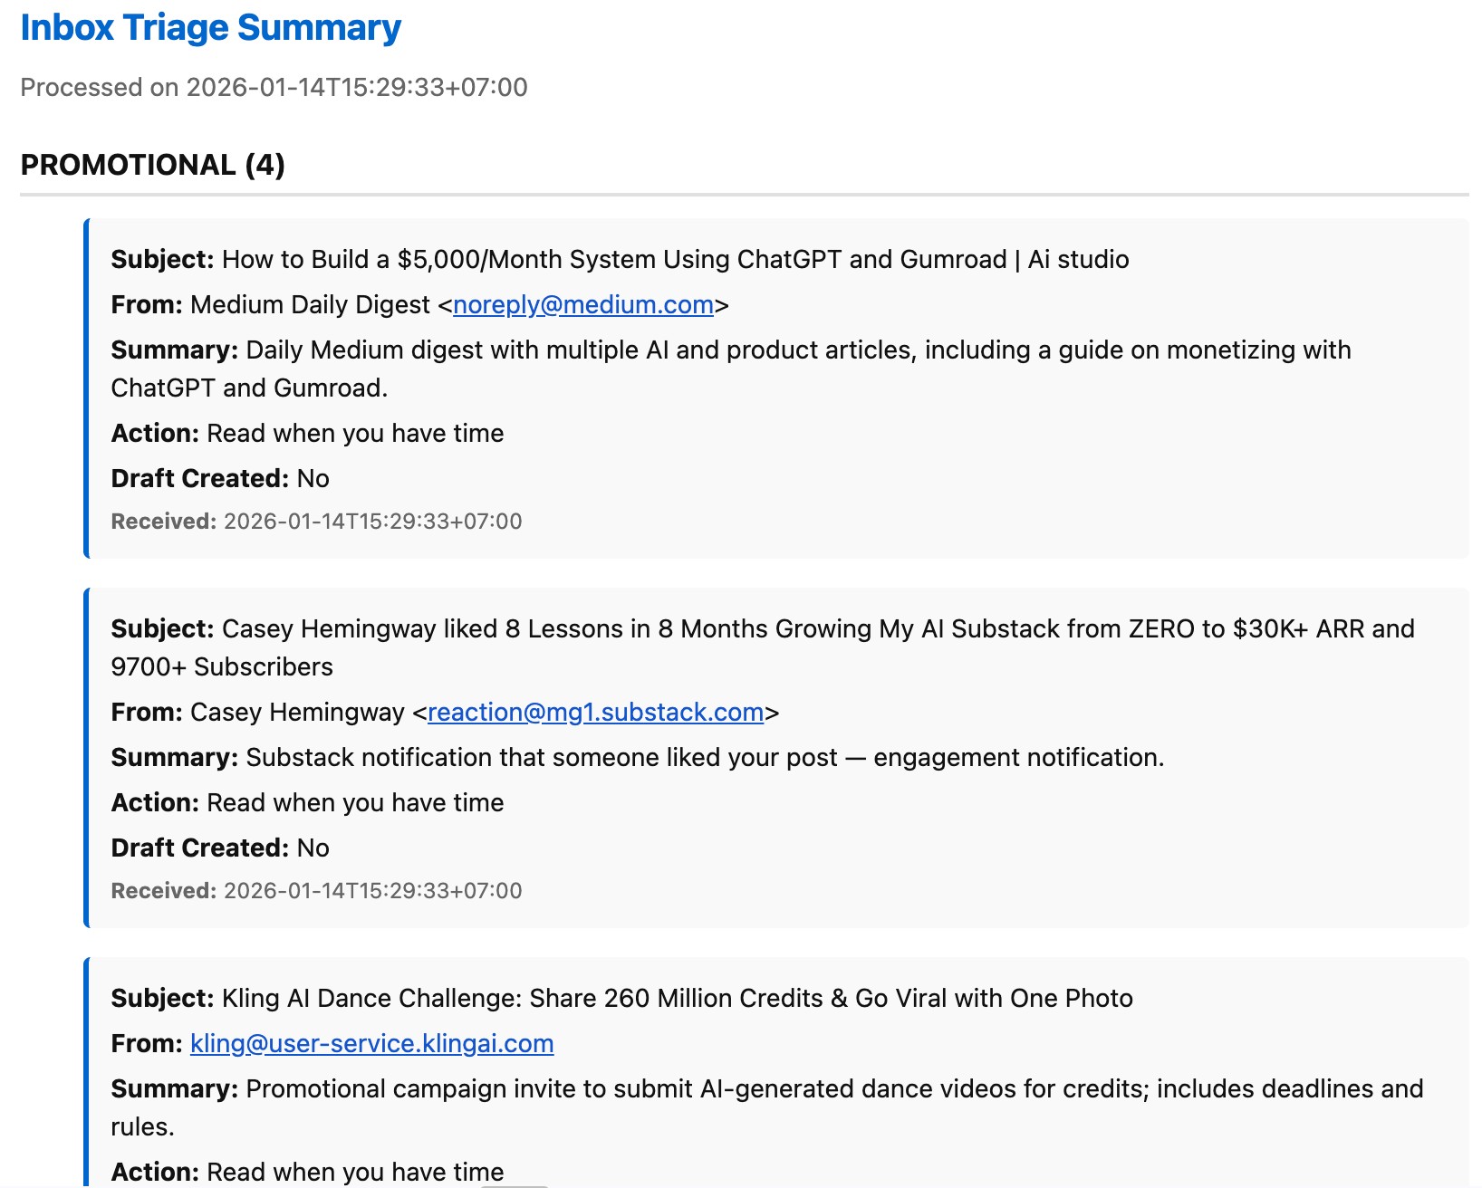Open the reaction@mg1.substack.com email link

(x=595, y=713)
